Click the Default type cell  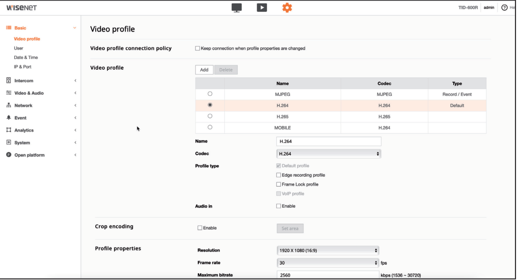coord(457,106)
